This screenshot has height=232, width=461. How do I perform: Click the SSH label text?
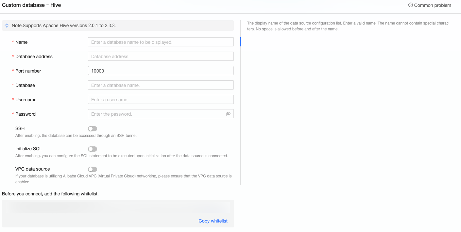(x=20, y=128)
